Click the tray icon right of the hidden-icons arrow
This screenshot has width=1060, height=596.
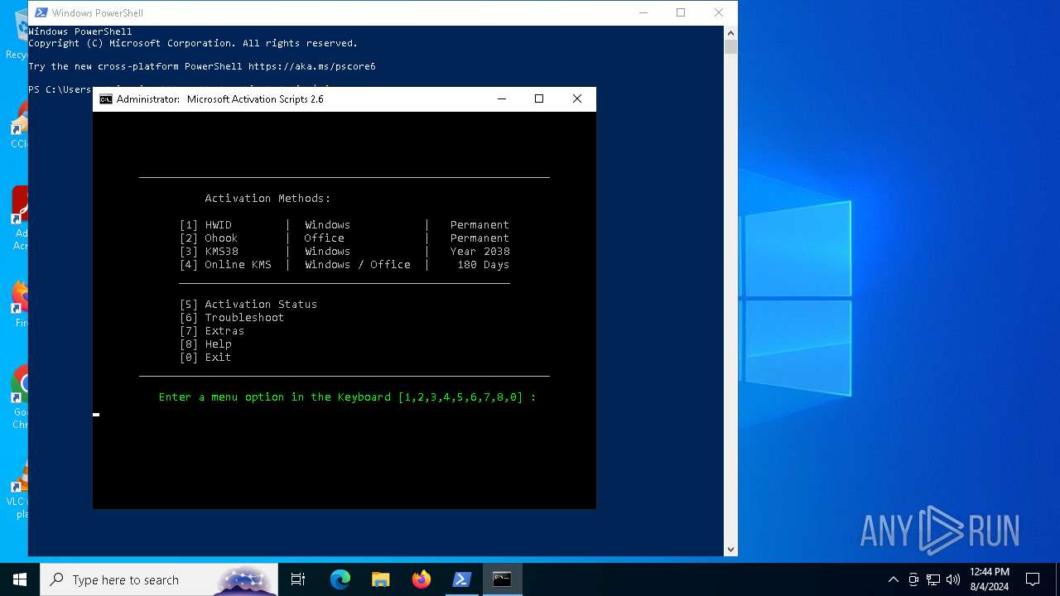(x=913, y=579)
